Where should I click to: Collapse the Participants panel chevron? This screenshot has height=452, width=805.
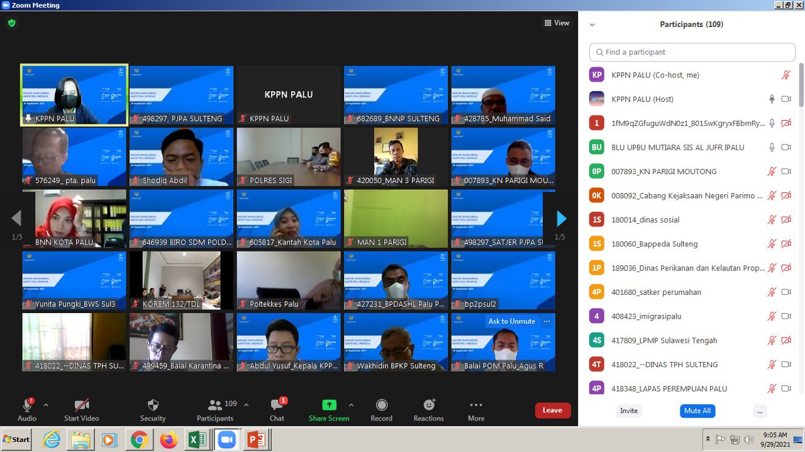(592, 25)
